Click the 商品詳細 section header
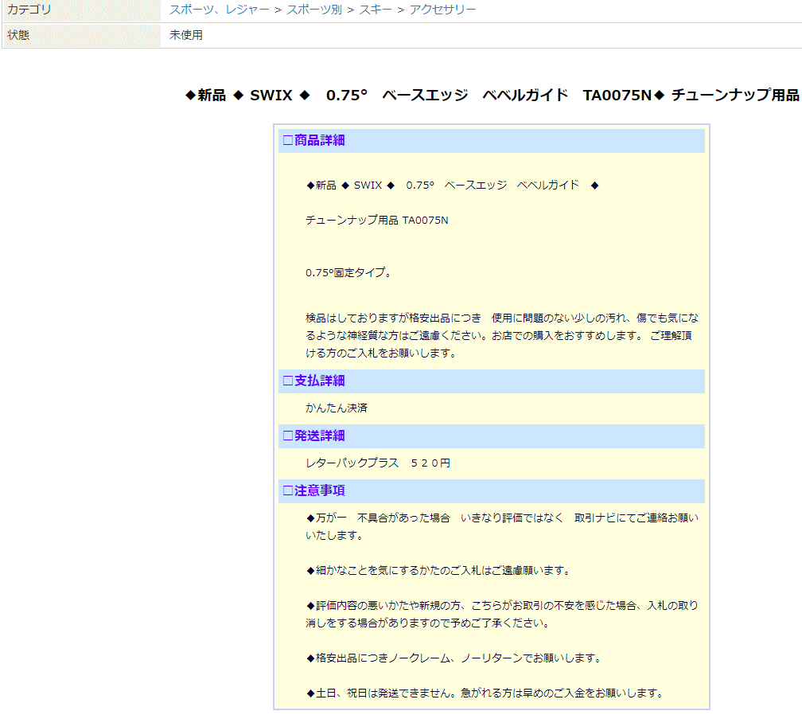Viewport: 802px width, 715px height. coord(492,140)
